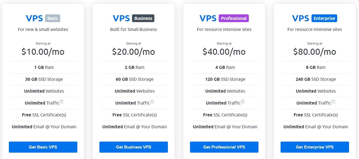Click the 240 GB SSD Storage feature
This screenshot has width=359, height=159.
pos(316,79)
